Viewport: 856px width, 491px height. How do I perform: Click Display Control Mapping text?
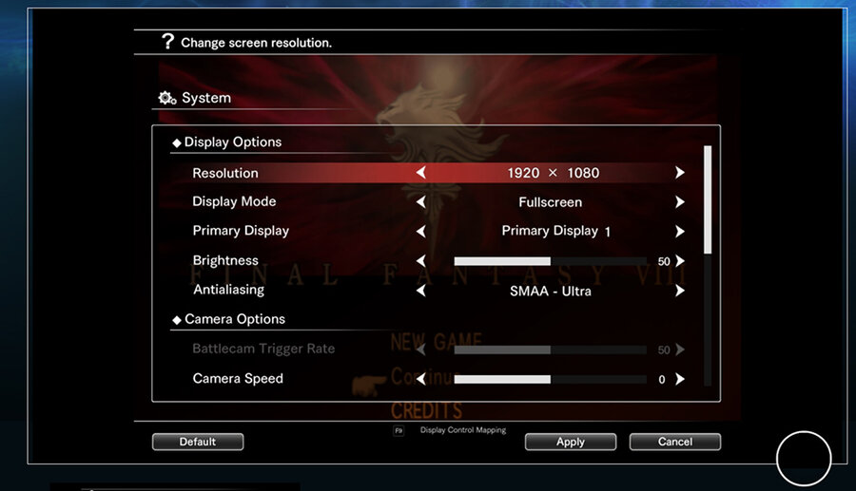pyautogui.click(x=463, y=430)
